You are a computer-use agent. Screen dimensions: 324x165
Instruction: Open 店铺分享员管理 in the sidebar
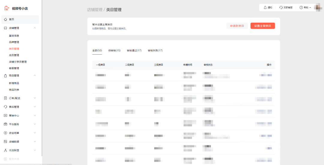click(18, 62)
